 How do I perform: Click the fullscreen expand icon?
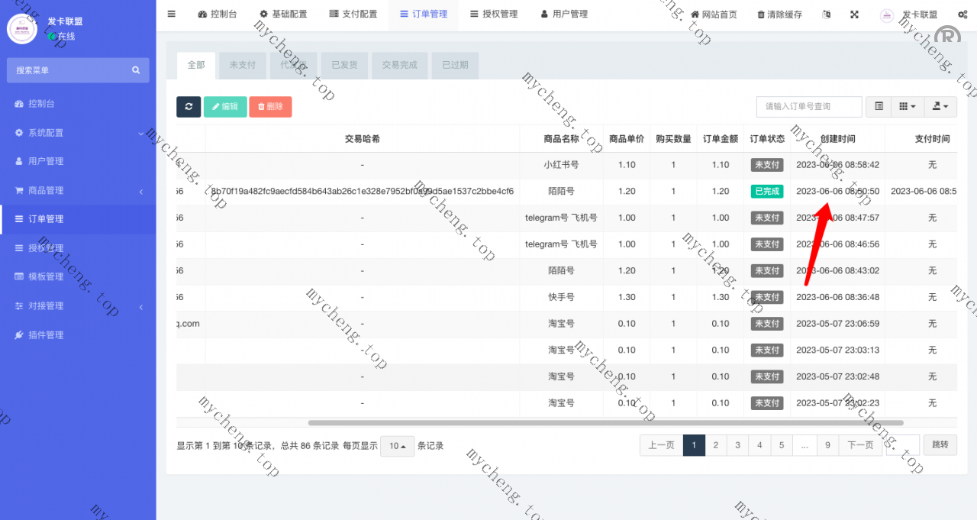(x=854, y=15)
